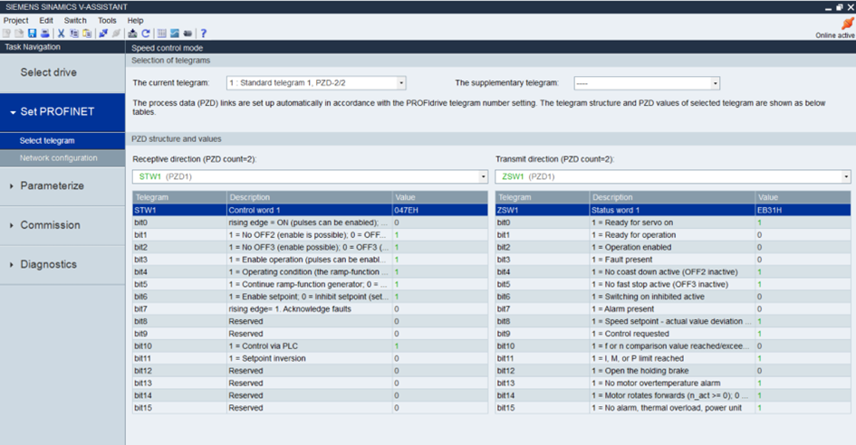Select '1 = Open the holding brake' row
Image resolution: width=856 pixels, height=445 pixels.
click(x=673, y=371)
